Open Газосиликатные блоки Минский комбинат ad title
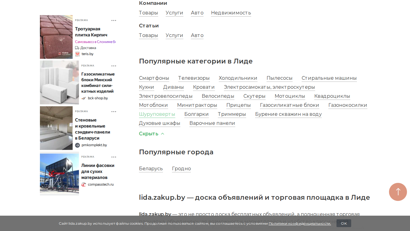410x231 pixels. [98, 83]
